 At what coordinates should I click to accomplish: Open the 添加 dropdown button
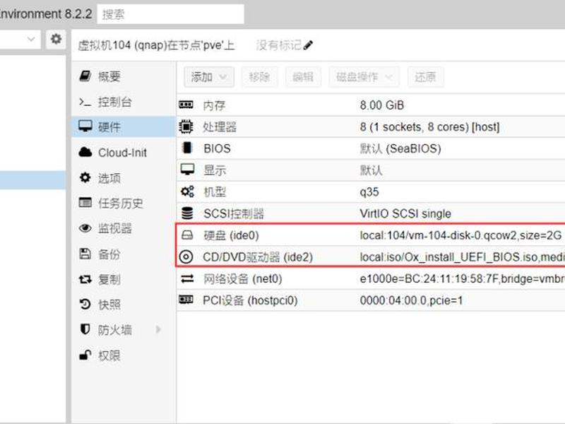pos(209,77)
